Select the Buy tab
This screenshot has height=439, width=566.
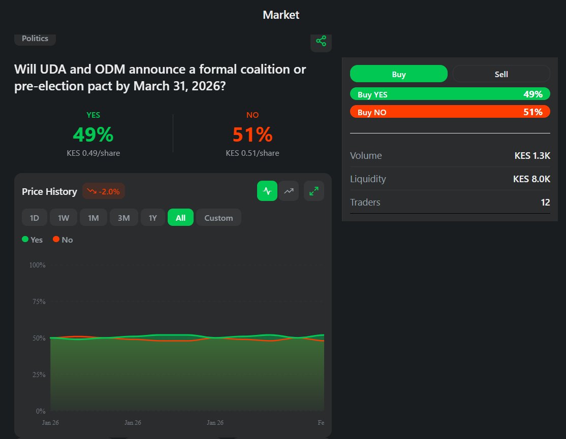click(x=398, y=74)
